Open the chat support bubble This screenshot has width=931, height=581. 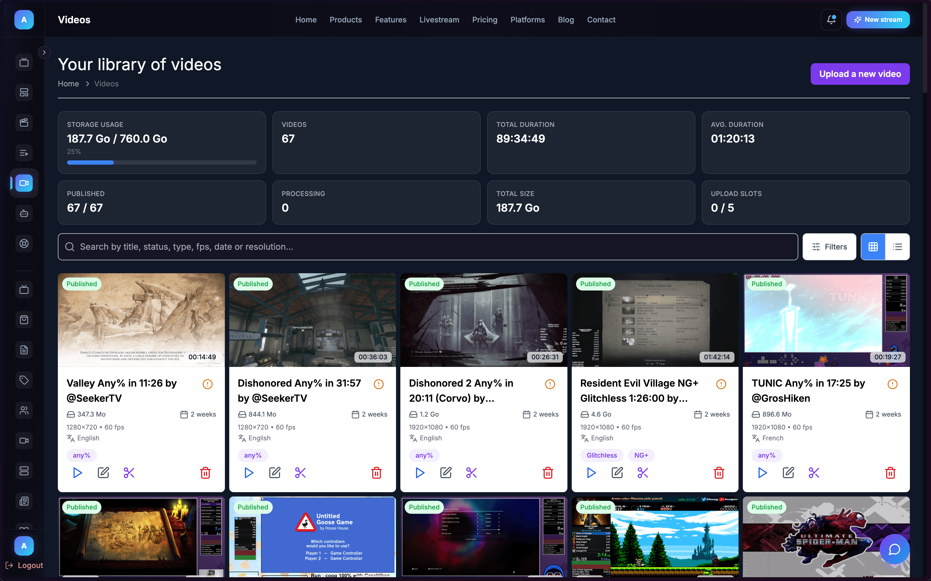click(895, 549)
